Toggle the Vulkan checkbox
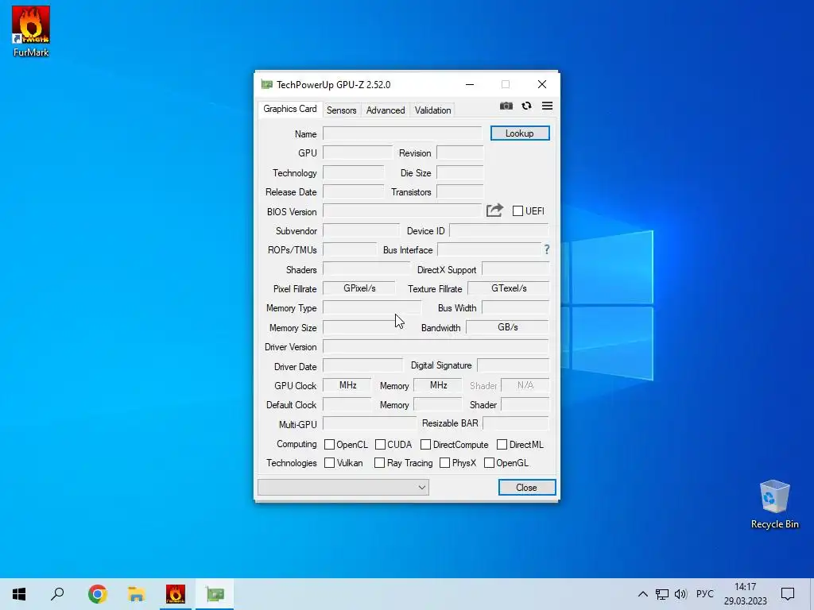This screenshot has height=610, width=814. pos(329,463)
